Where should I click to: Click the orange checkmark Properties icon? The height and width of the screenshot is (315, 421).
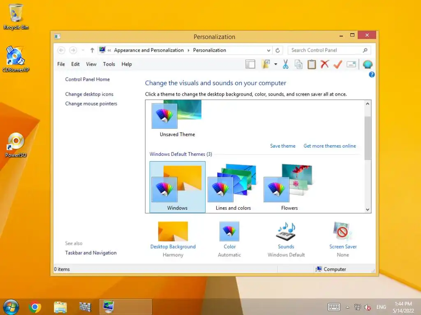click(338, 64)
